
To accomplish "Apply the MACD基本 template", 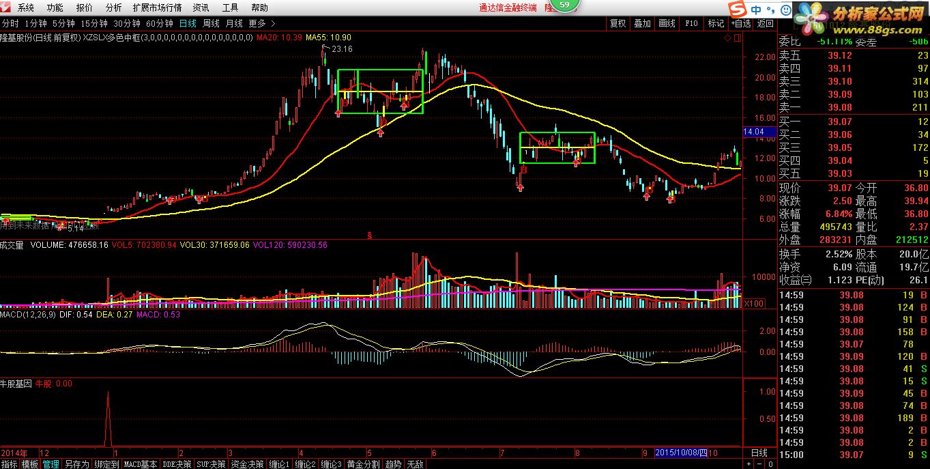I will click(x=141, y=464).
